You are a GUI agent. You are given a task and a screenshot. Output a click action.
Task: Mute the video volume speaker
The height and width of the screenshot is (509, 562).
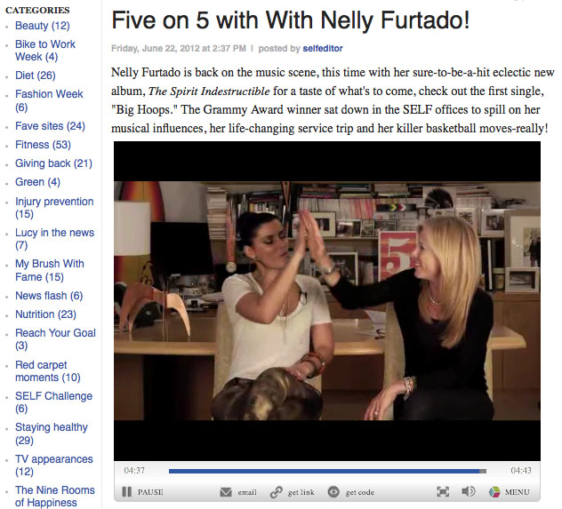[468, 491]
